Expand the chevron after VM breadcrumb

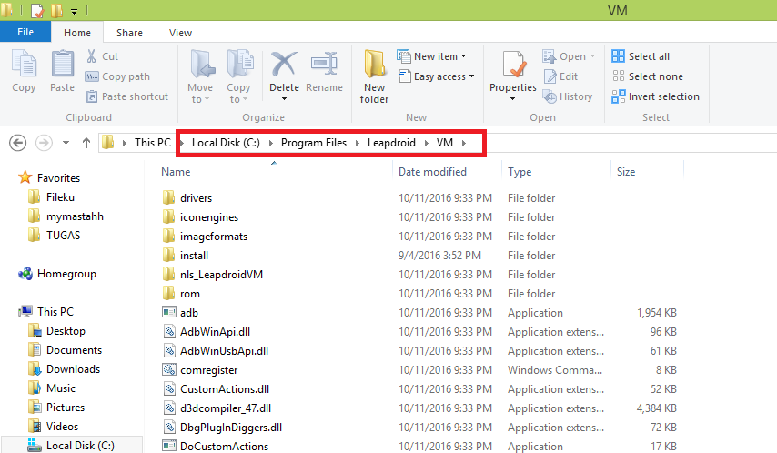464,143
